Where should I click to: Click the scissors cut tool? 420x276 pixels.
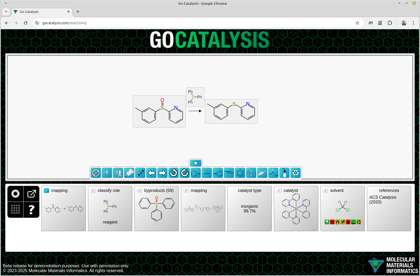coord(107,173)
